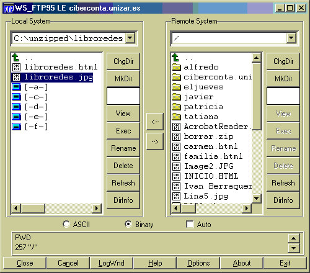Expand the local directory path dropdown
This screenshot has width=310, height=273.
[x=130, y=38]
